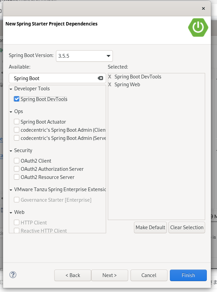Open the dialog help icon

13,275
